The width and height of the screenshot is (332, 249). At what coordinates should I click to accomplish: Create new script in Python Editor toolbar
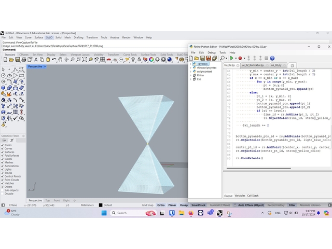(x=191, y=58)
